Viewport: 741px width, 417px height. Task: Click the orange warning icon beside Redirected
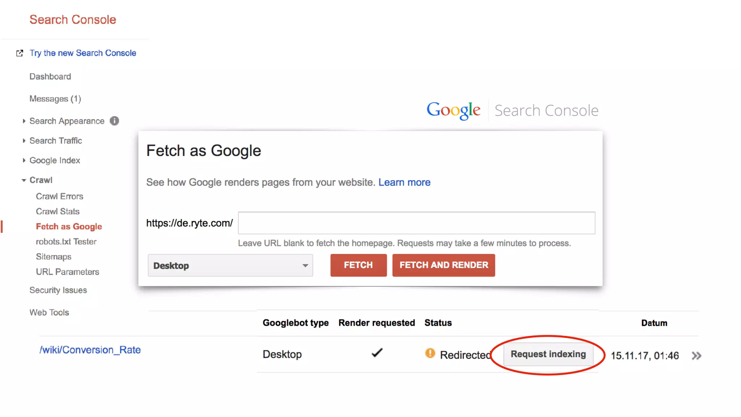pyautogui.click(x=430, y=353)
